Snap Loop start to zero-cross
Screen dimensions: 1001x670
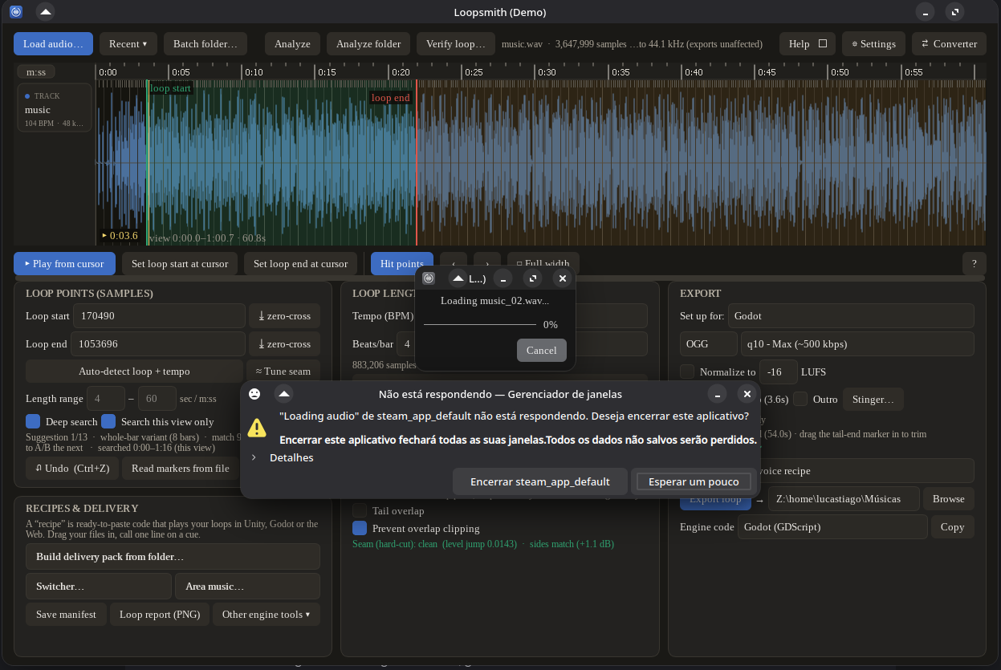click(x=284, y=316)
